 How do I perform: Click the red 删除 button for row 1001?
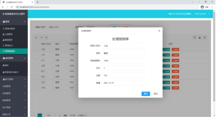pyautogui.click(x=175, y=83)
